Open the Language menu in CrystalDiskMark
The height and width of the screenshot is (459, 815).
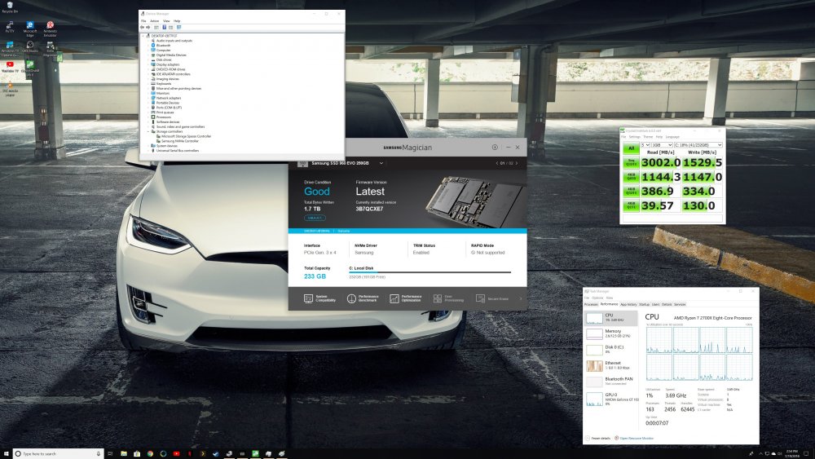pos(672,137)
